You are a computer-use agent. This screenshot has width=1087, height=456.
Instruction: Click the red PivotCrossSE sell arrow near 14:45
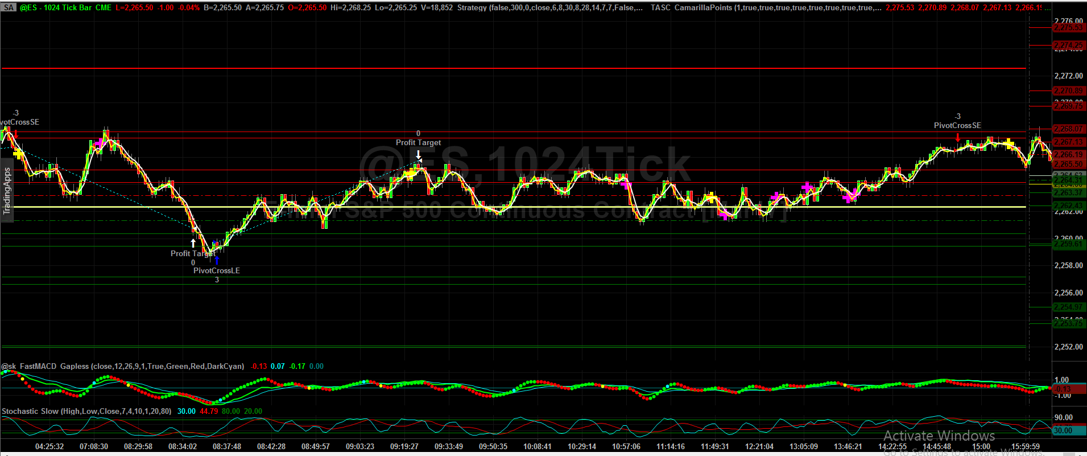click(958, 137)
